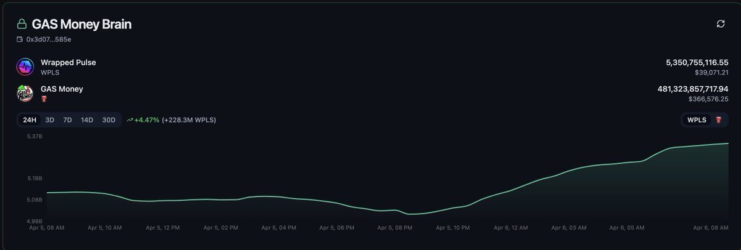
Task: Click the value $39,071.21
Action: pos(710,72)
